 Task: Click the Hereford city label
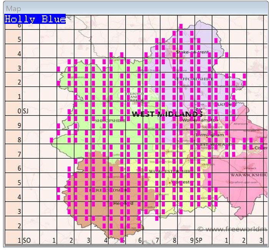[x=123, y=203]
